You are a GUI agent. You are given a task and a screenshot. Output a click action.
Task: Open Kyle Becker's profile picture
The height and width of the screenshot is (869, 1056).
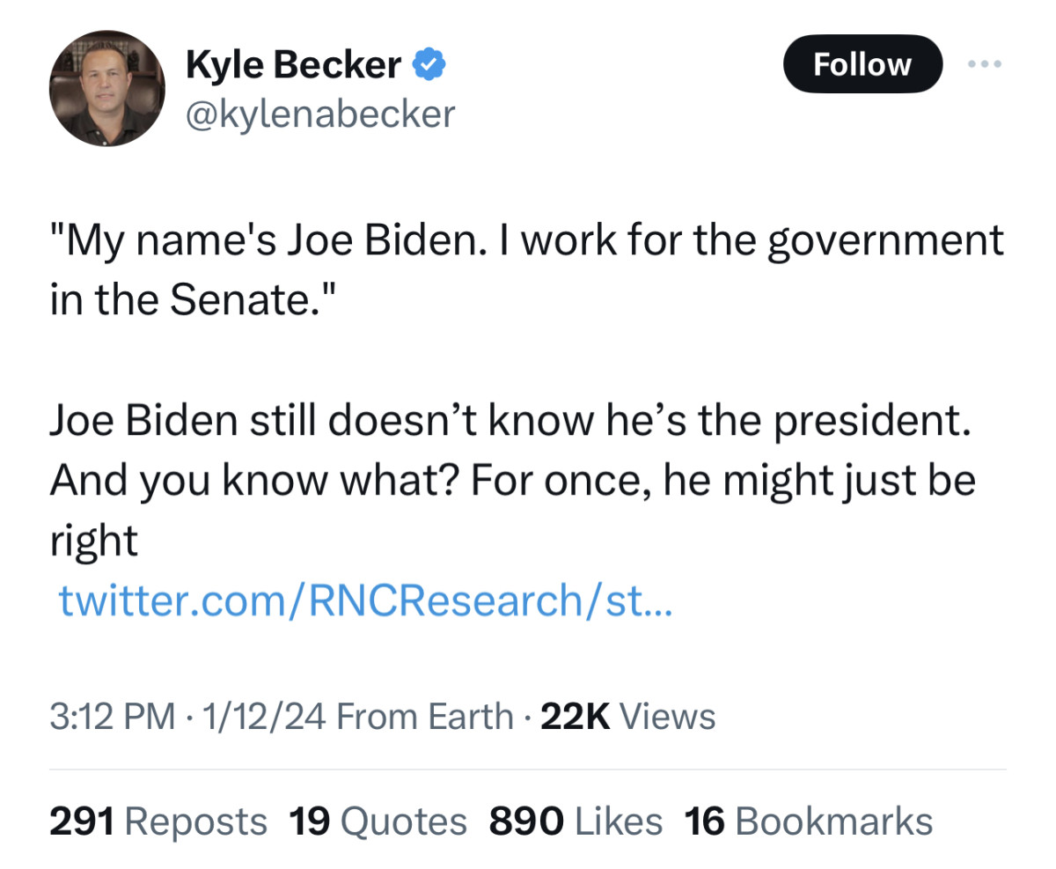click(x=106, y=89)
